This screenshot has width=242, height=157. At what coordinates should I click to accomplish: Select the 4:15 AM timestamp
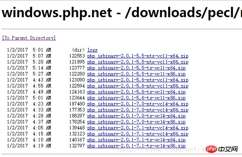point(42,134)
